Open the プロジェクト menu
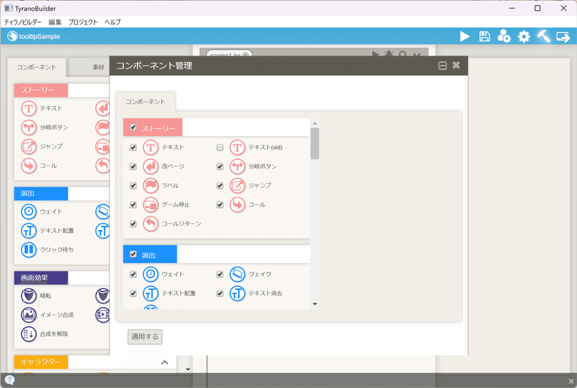The width and height of the screenshot is (577, 388). (x=83, y=22)
